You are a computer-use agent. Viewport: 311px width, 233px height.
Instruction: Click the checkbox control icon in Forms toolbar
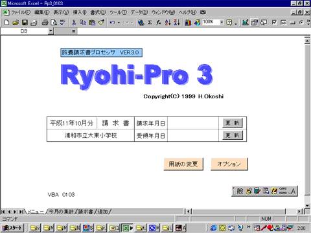pyautogui.click(x=274, y=23)
